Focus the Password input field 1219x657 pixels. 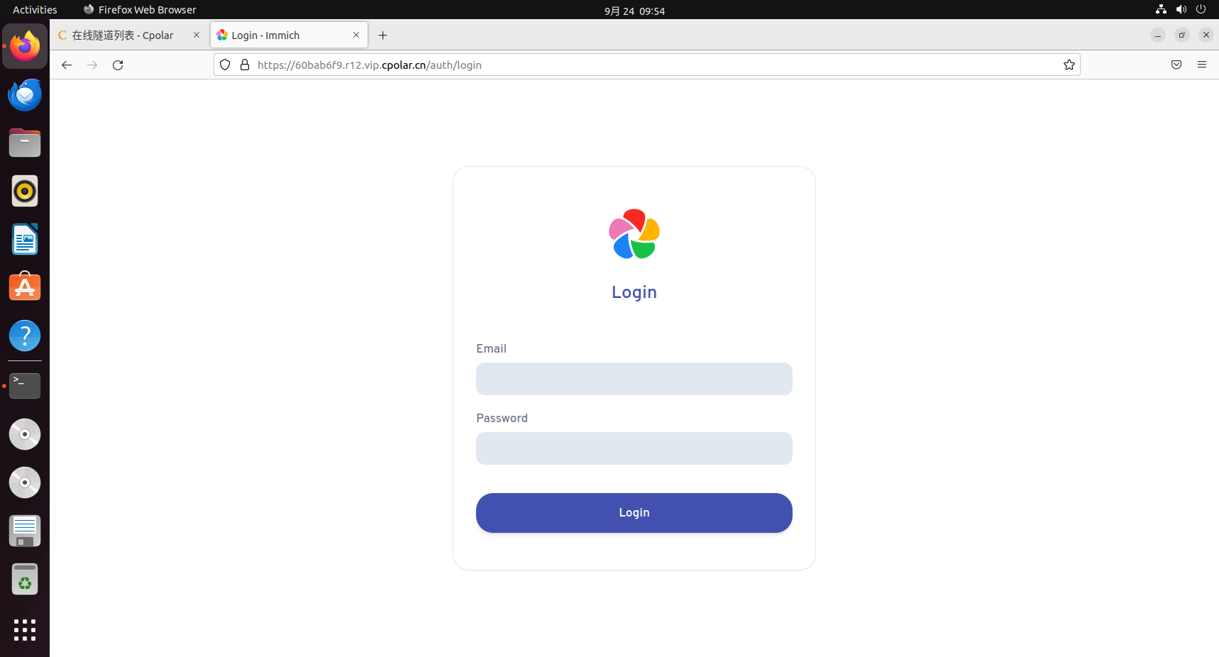pos(634,448)
